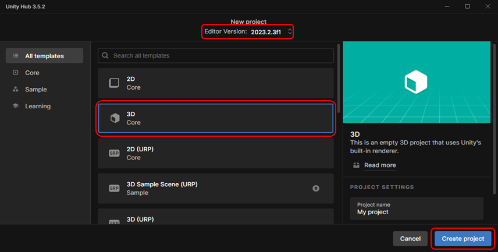Open the Sample templates category
498x252 pixels.
[x=35, y=90]
